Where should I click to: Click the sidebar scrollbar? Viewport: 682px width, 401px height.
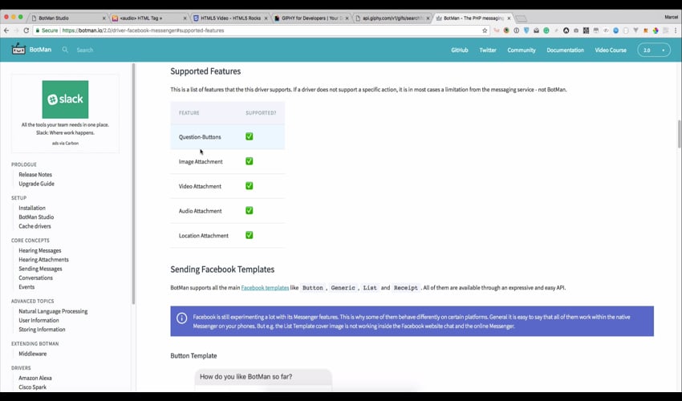[x=133, y=184]
